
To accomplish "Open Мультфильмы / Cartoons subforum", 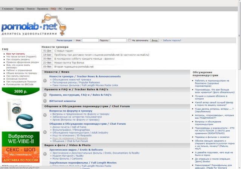I will [x=67, y=158].
